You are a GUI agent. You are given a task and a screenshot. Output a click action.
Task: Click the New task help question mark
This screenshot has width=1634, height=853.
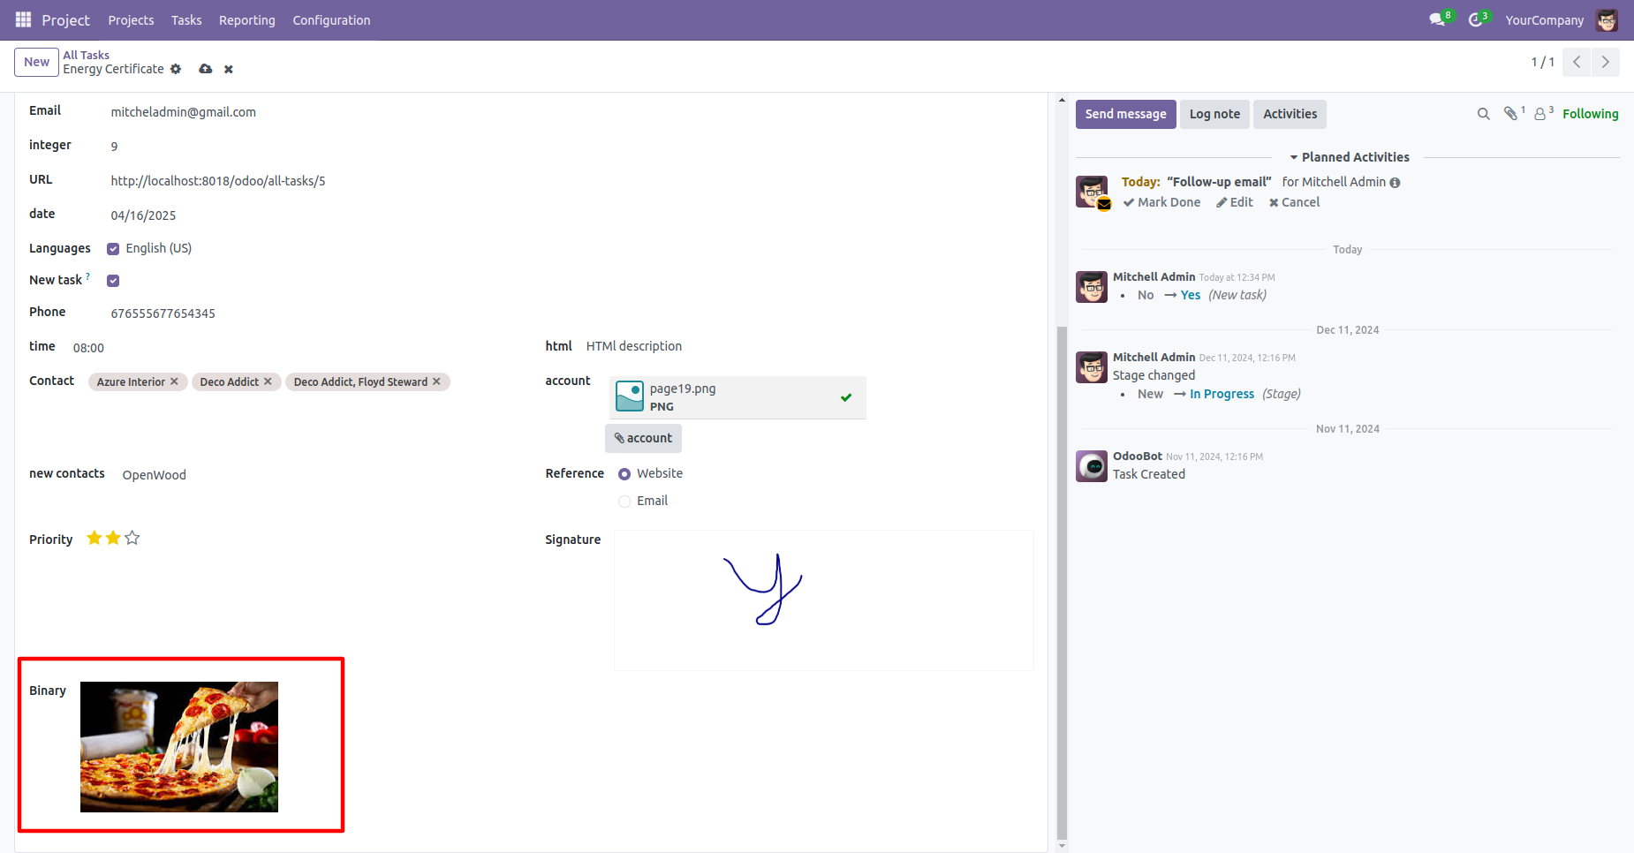(87, 276)
